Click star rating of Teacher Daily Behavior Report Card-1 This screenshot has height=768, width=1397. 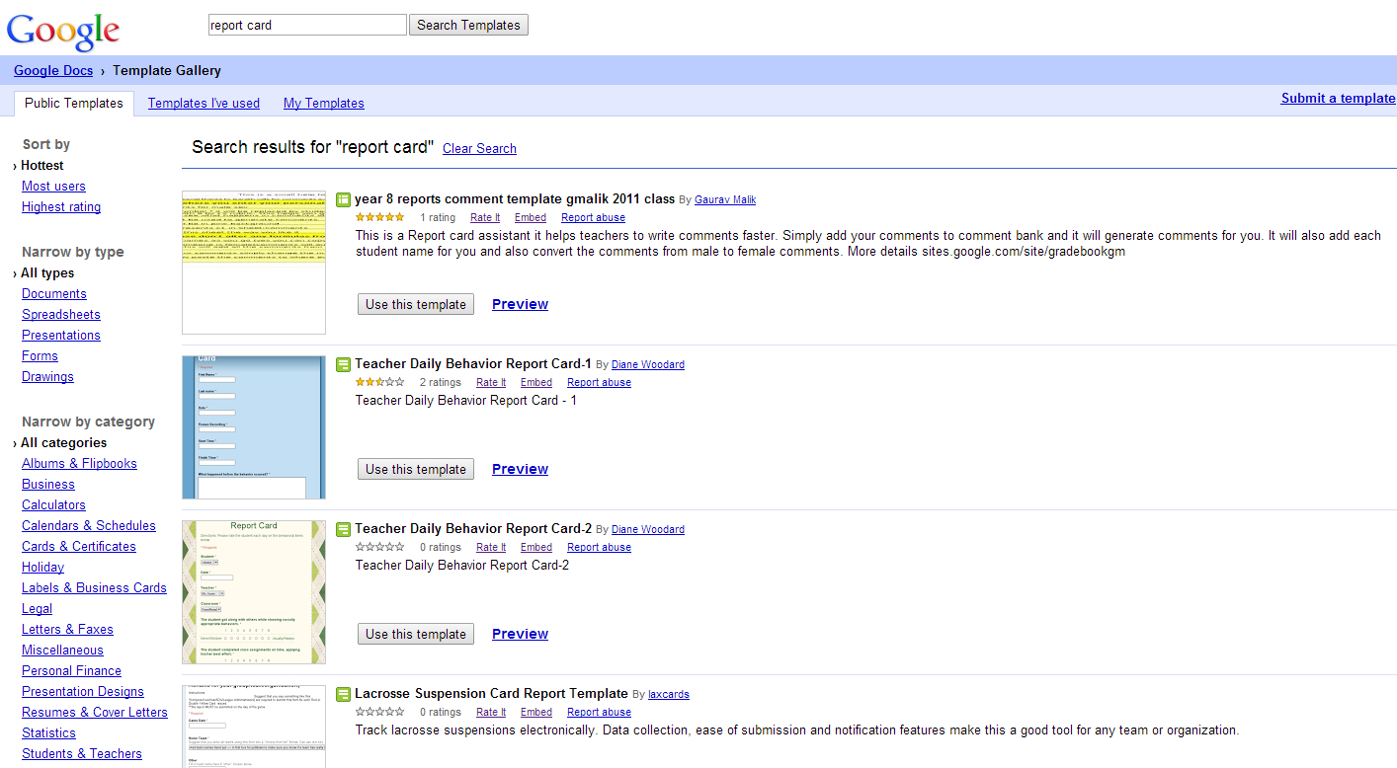pyautogui.click(x=379, y=382)
